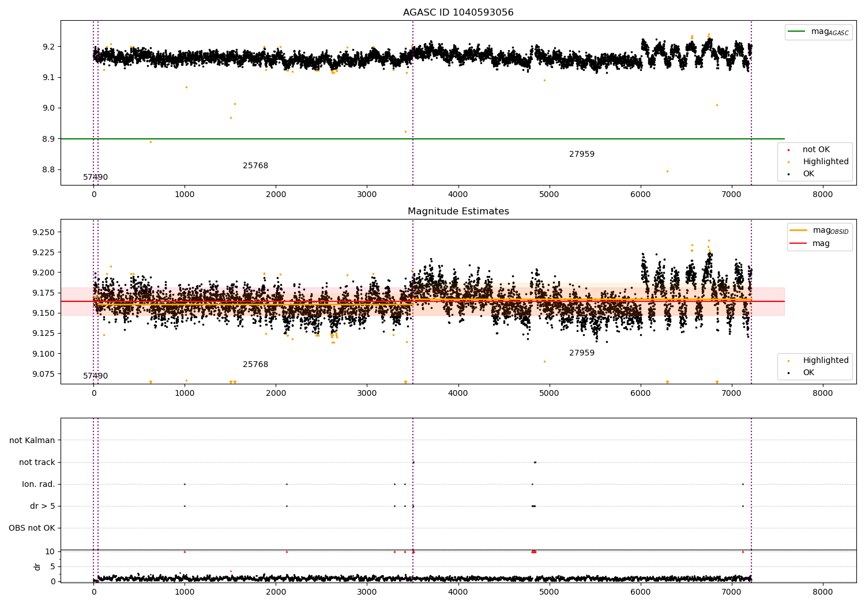Click the '25768' label in Magnitude Estimates plot

click(255, 365)
